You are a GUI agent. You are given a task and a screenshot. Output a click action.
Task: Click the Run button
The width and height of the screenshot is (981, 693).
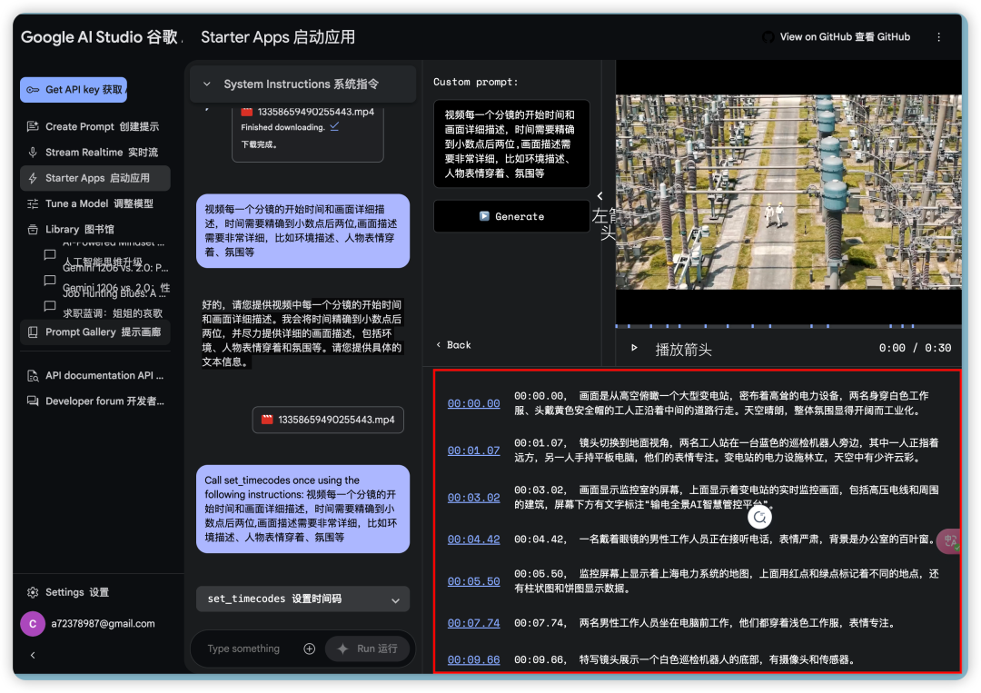367,648
